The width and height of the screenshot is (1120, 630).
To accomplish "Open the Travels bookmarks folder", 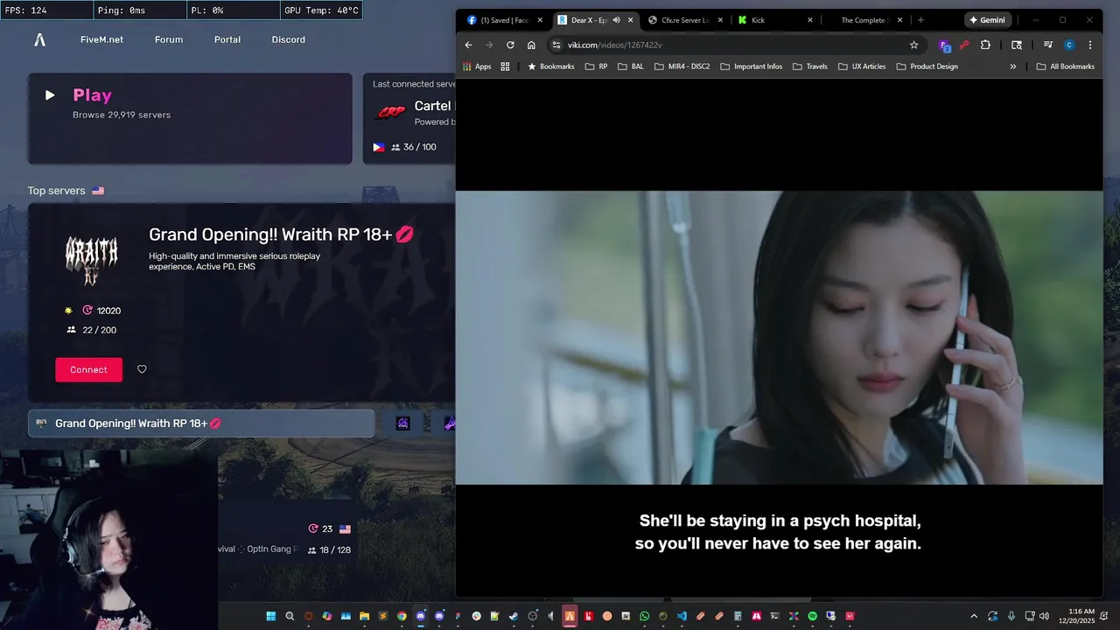I will click(x=809, y=66).
